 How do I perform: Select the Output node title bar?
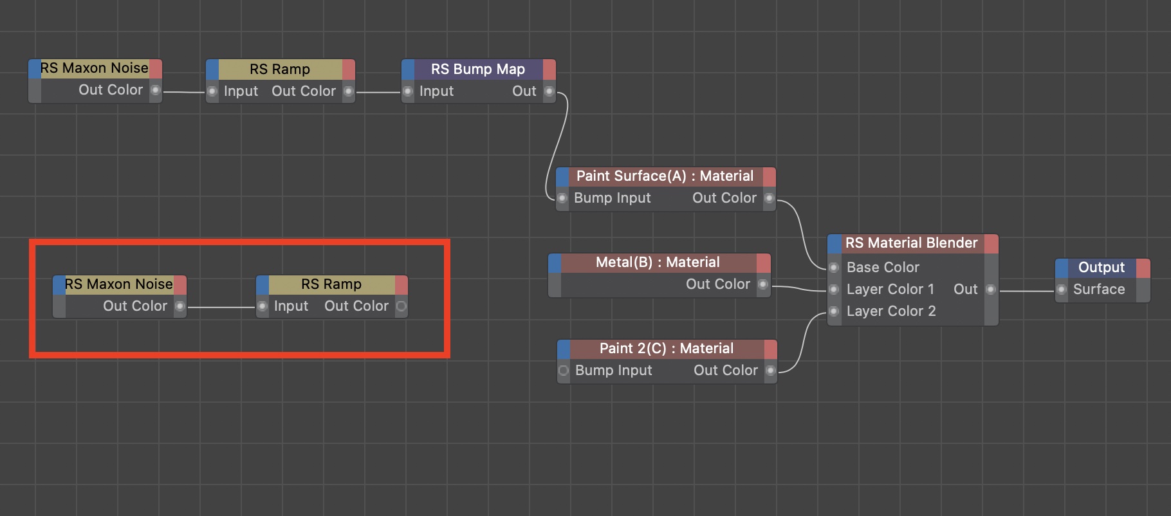pyautogui.click(x=1101, y=268)
